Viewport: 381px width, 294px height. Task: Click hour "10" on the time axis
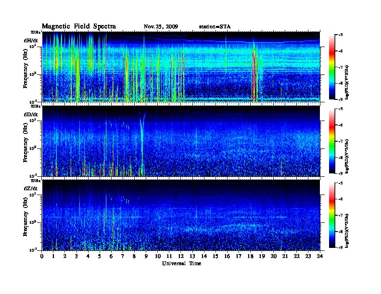[x=158, y=257]
